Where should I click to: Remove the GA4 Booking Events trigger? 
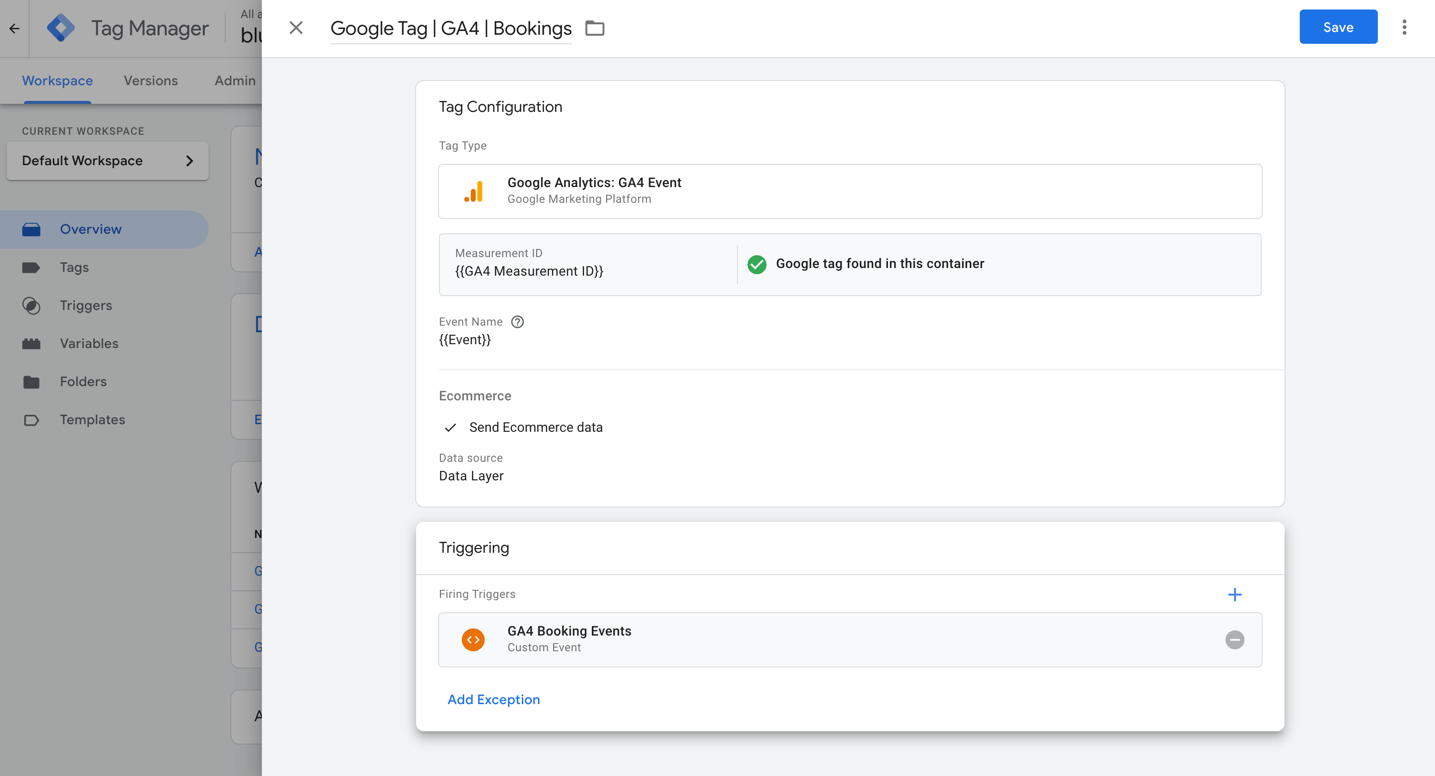click(1235, 639)
